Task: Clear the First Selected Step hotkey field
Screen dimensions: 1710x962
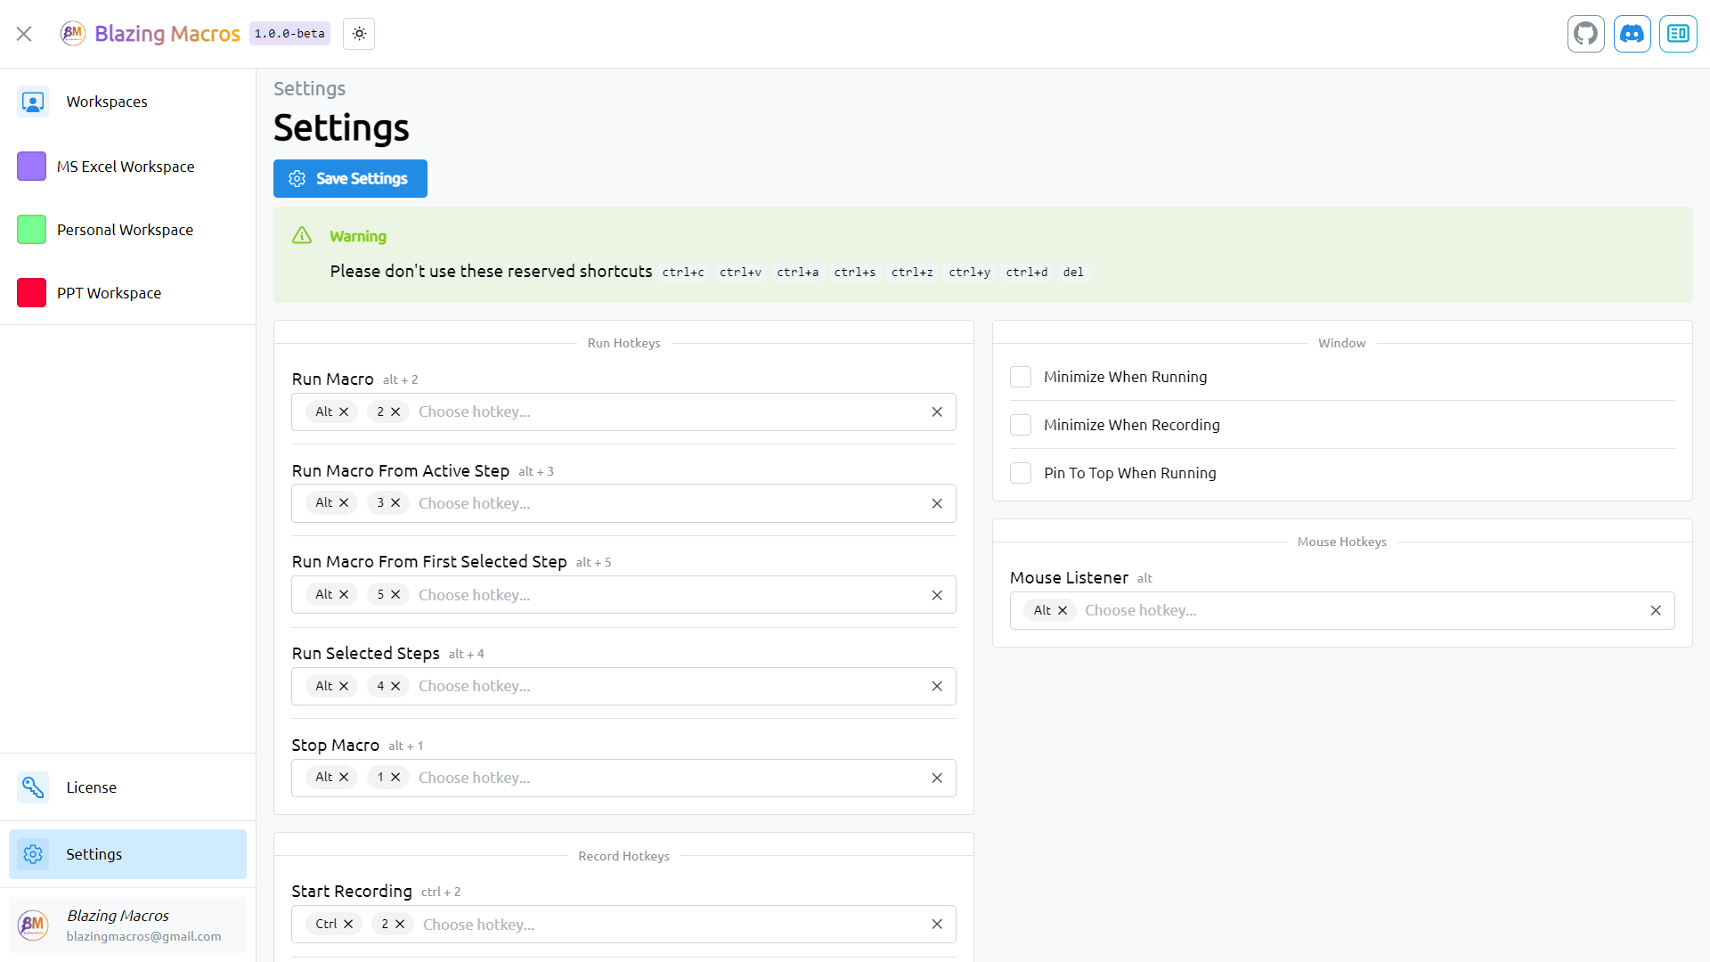Action: tap(937, 595)
